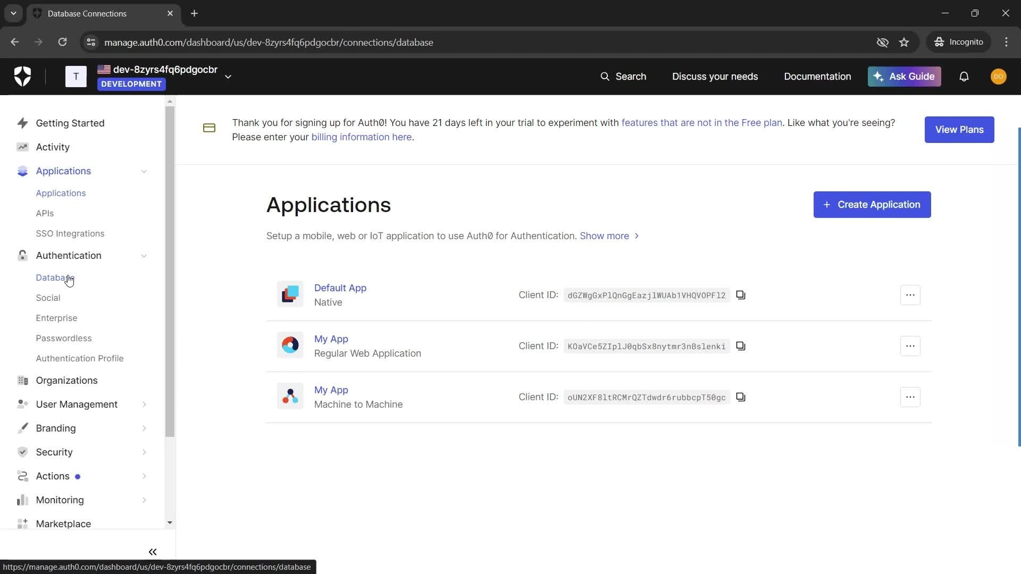Click Discuss your needs link
The width and height of the screenshot is (1021, 574).
(715, 77)
